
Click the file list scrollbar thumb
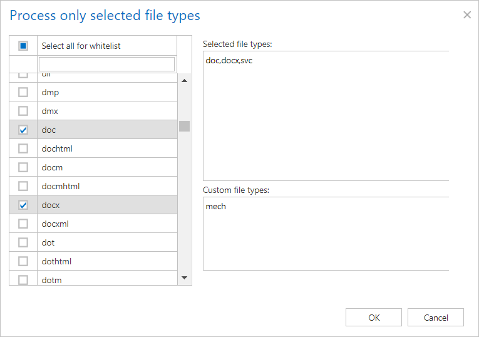[x=184, y=126]
